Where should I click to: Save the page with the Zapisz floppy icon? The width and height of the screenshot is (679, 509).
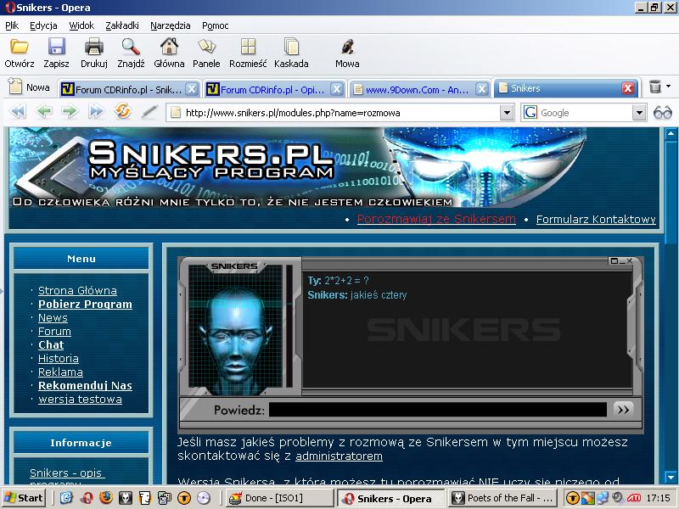tap(56, 47)
